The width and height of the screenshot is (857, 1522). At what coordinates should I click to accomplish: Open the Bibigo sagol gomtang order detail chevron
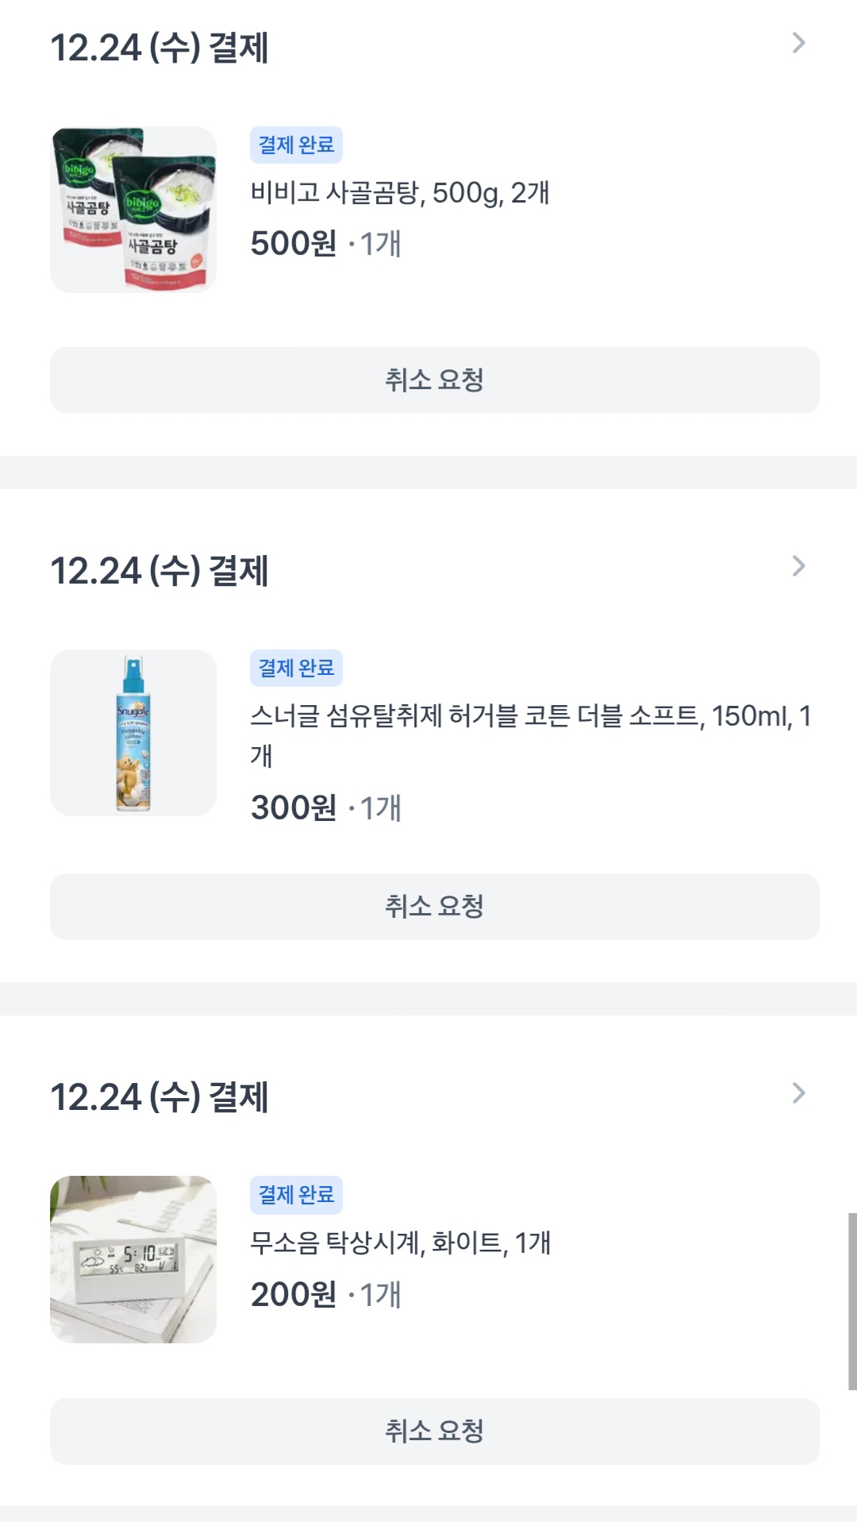tap(798, 43)
